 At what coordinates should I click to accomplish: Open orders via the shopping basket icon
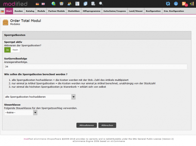pyautogui.click(x=61, y=4)
